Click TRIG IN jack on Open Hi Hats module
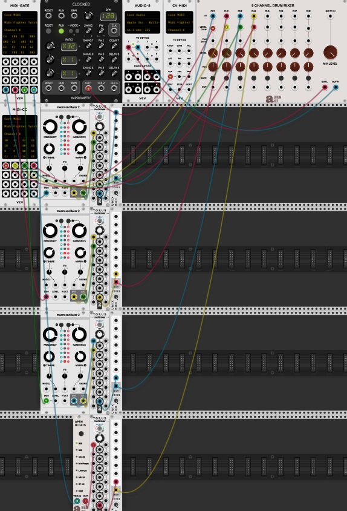This screenshot has height=511, width=347. [77, 501]
